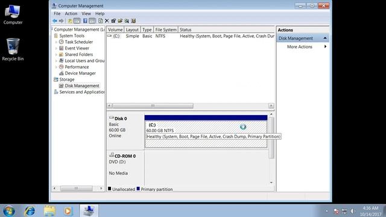Click the Refresh toolbar icon
386x217 pixels.
coord(101,21)
